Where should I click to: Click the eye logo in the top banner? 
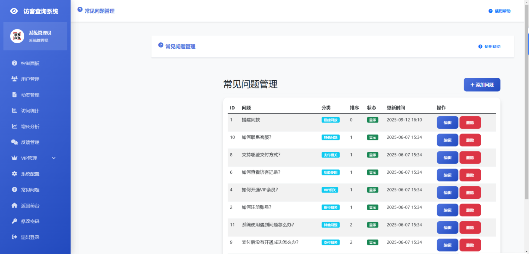click(14, 11)
